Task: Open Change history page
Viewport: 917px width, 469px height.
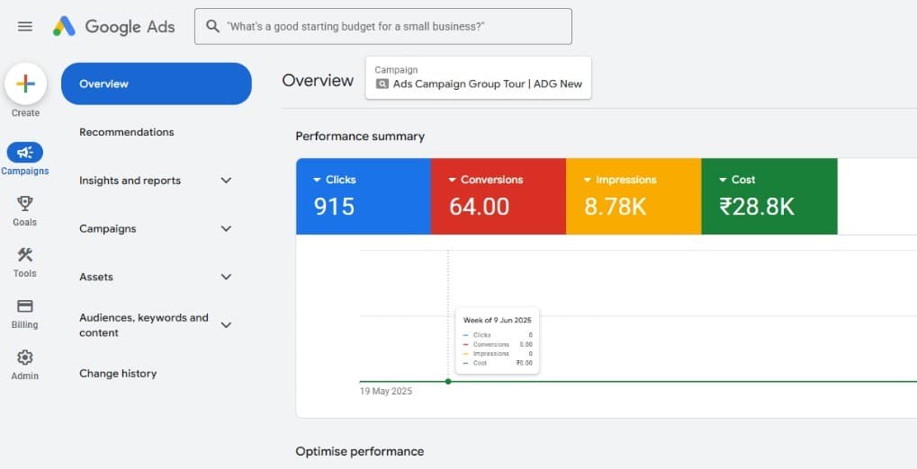Action: pyautogui.click(x=118, y=374)
